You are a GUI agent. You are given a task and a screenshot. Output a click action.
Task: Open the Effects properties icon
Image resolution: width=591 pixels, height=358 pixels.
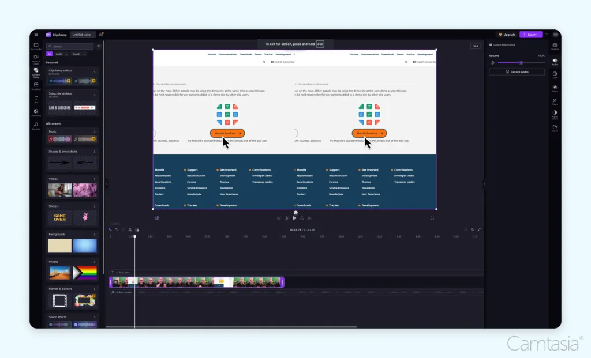[555, 101]
